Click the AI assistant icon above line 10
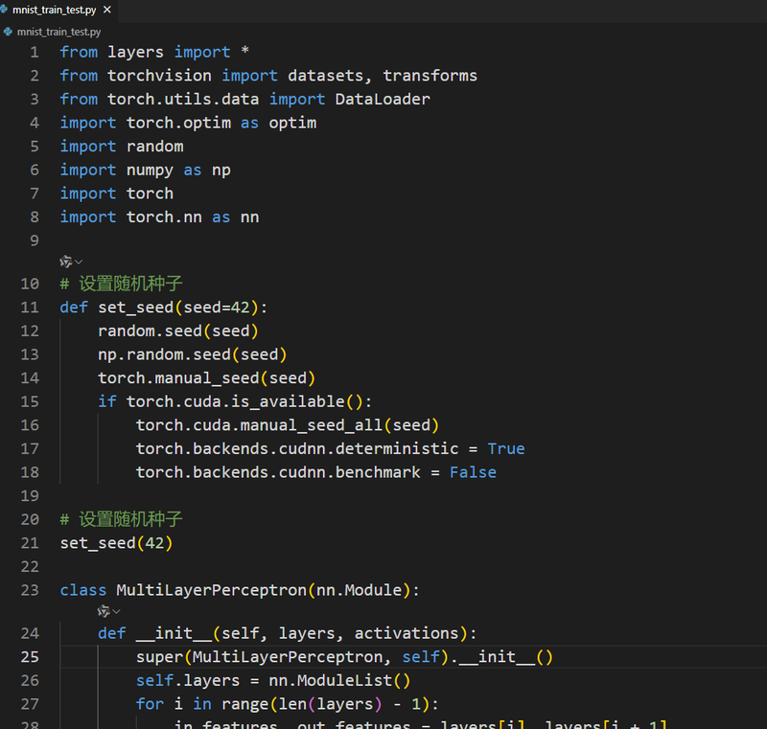 coord(65,262)
